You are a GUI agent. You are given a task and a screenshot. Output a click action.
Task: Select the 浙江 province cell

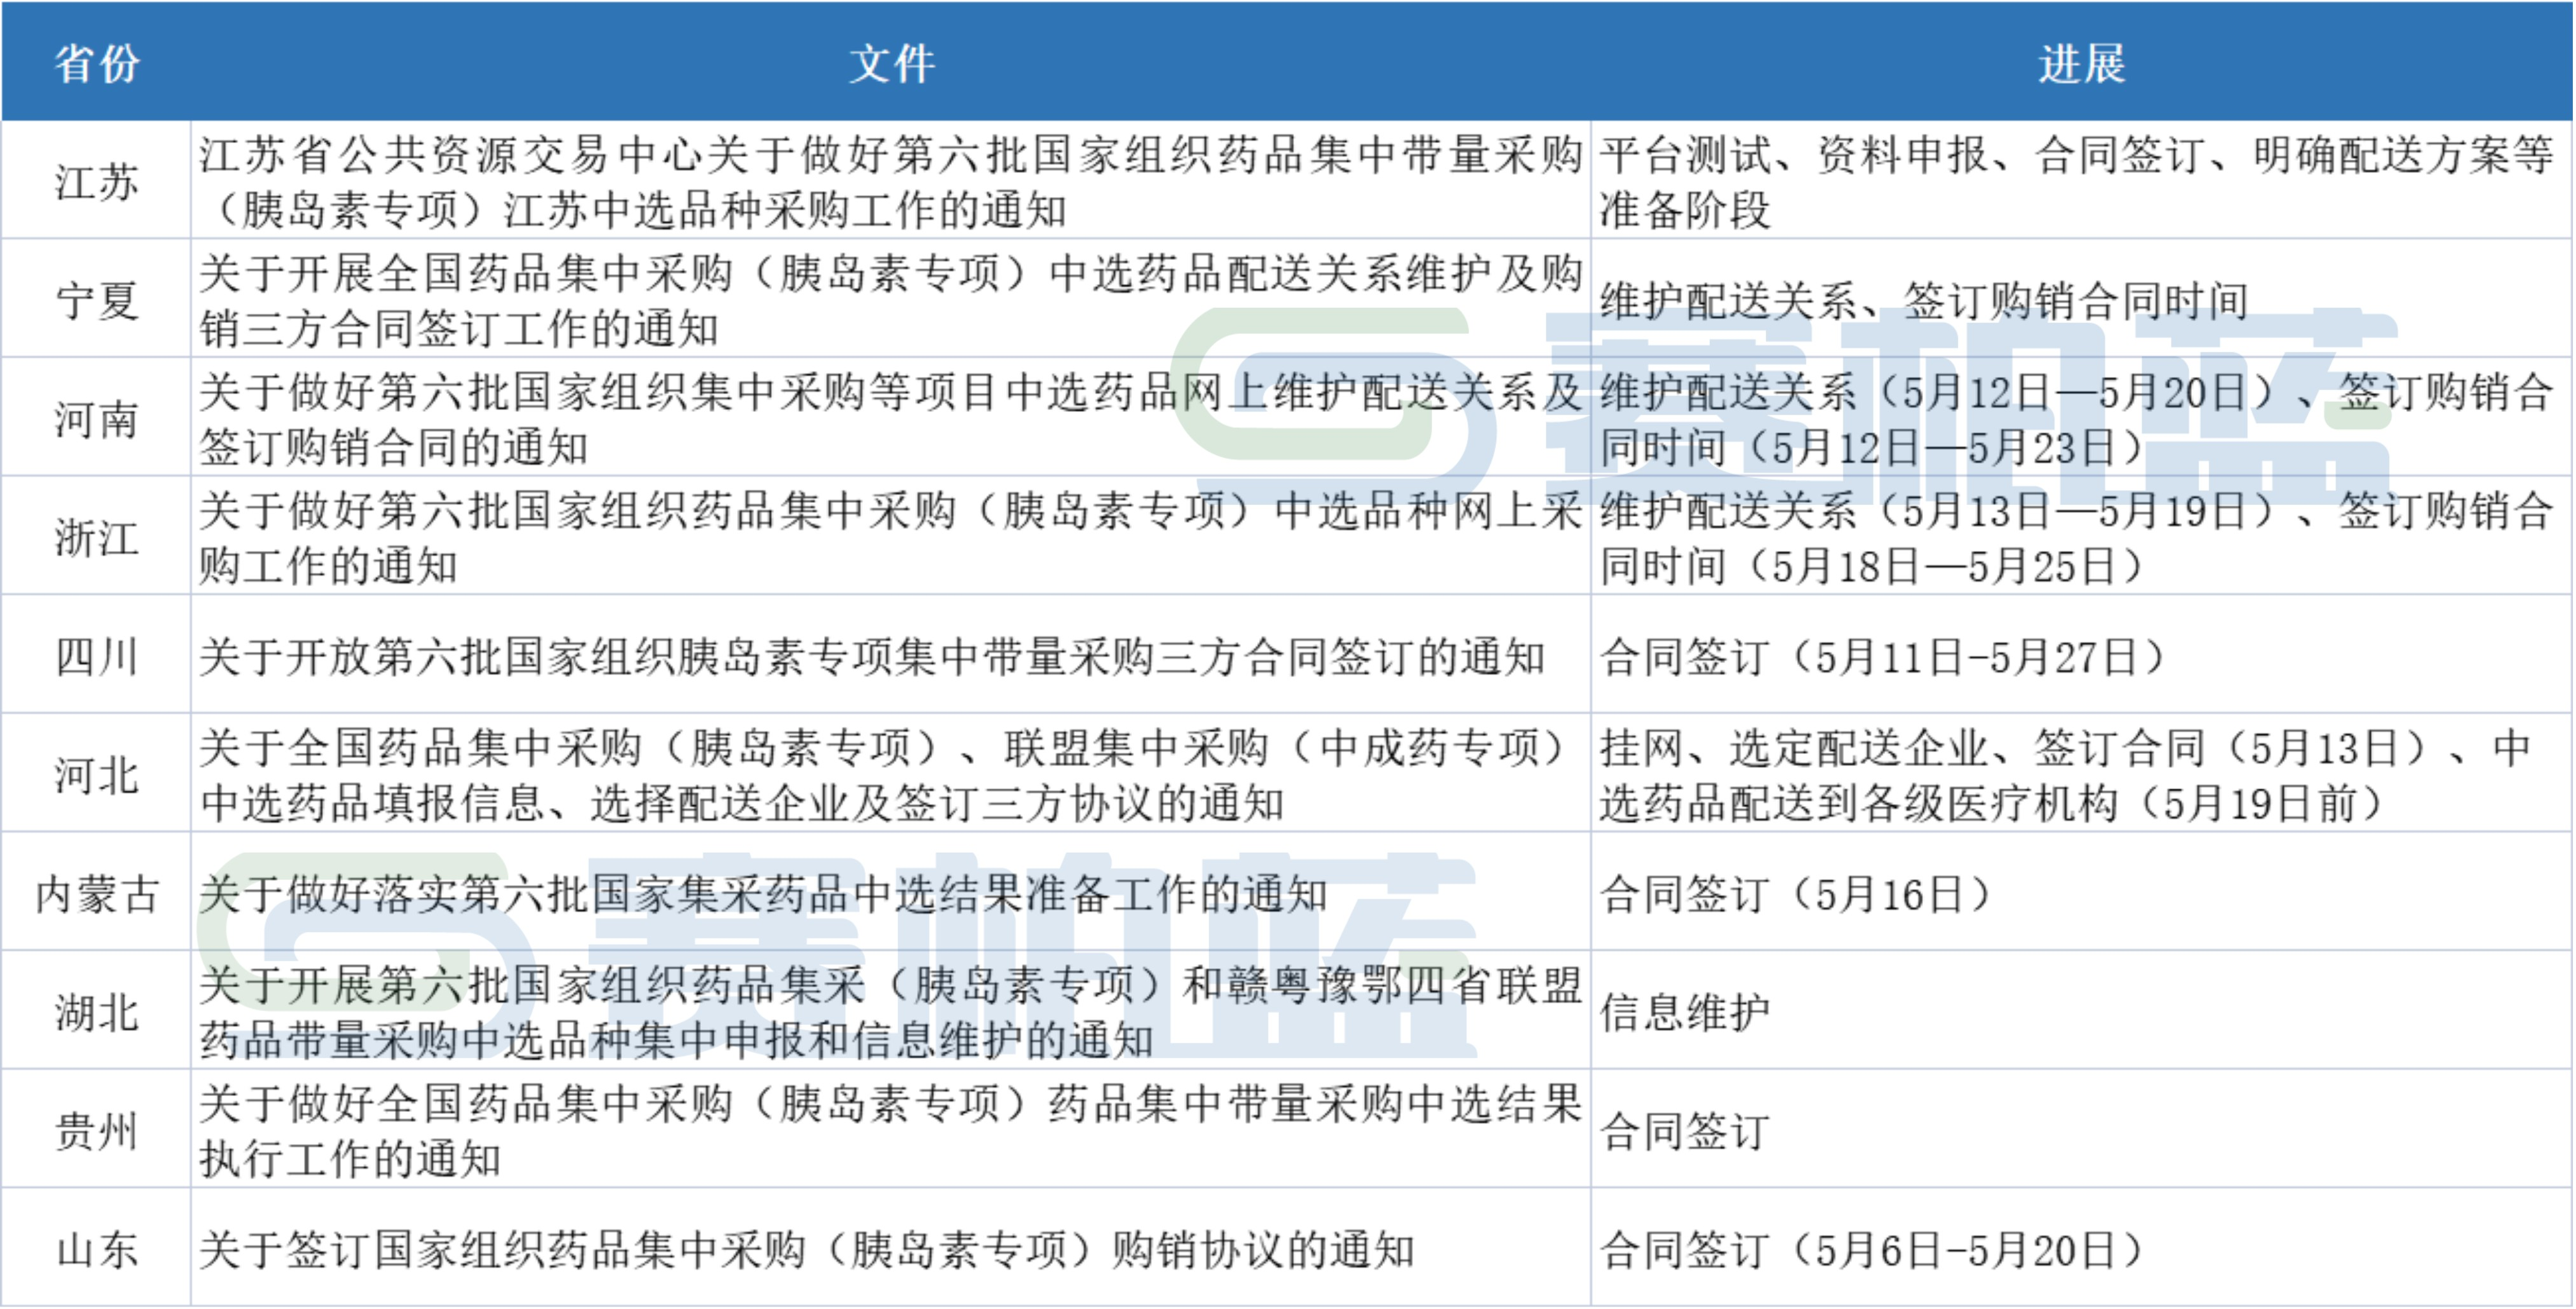click(96, 536)
